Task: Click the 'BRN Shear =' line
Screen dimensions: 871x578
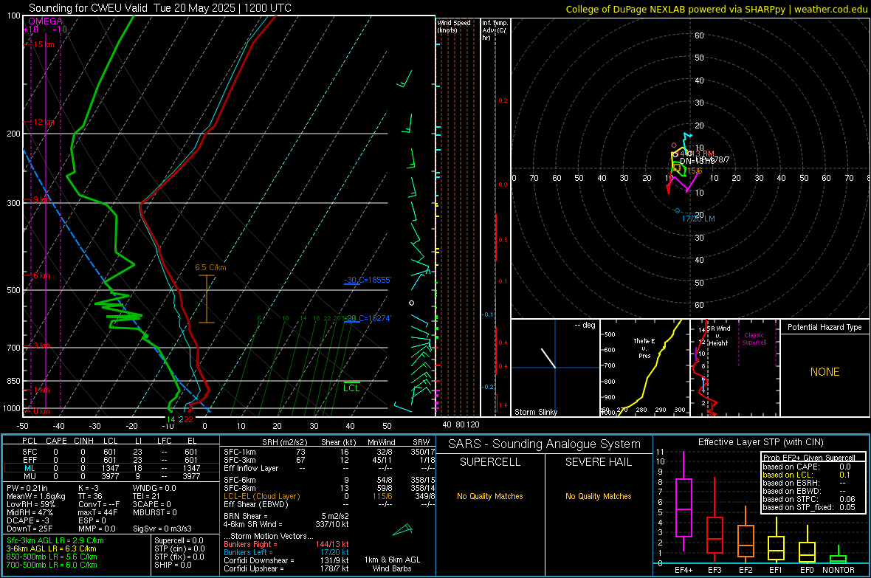Action: (x=286, y=516)
